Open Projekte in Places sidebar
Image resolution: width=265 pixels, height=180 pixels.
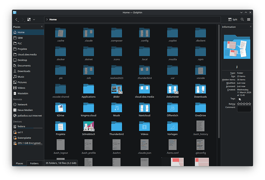click(x=28, y=49)
